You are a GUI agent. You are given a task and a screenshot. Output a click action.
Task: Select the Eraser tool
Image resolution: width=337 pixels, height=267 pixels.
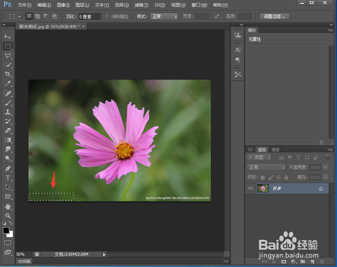8,130
